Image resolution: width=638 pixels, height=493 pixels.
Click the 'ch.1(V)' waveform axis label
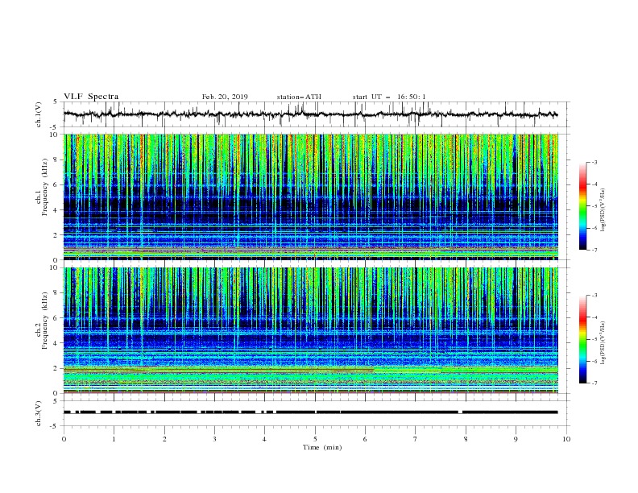pos(39,114)
